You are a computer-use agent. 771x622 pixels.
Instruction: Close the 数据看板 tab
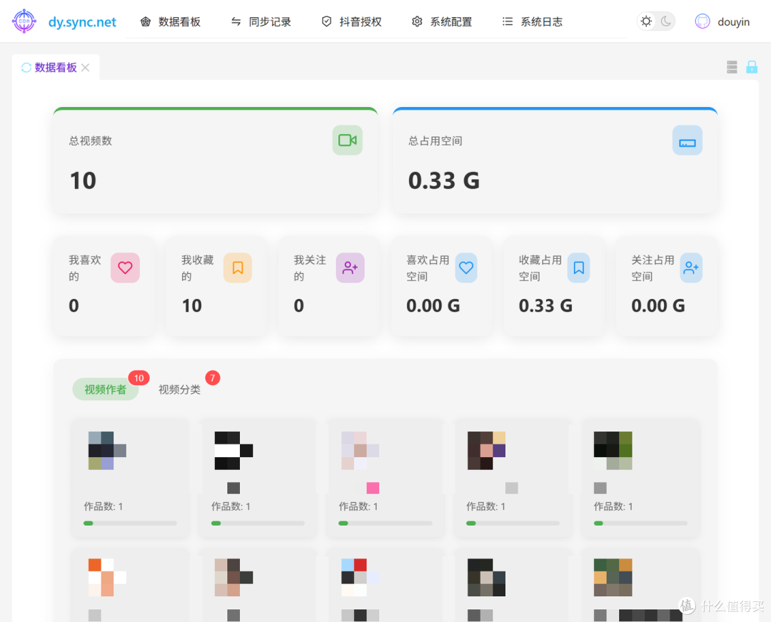86,67
